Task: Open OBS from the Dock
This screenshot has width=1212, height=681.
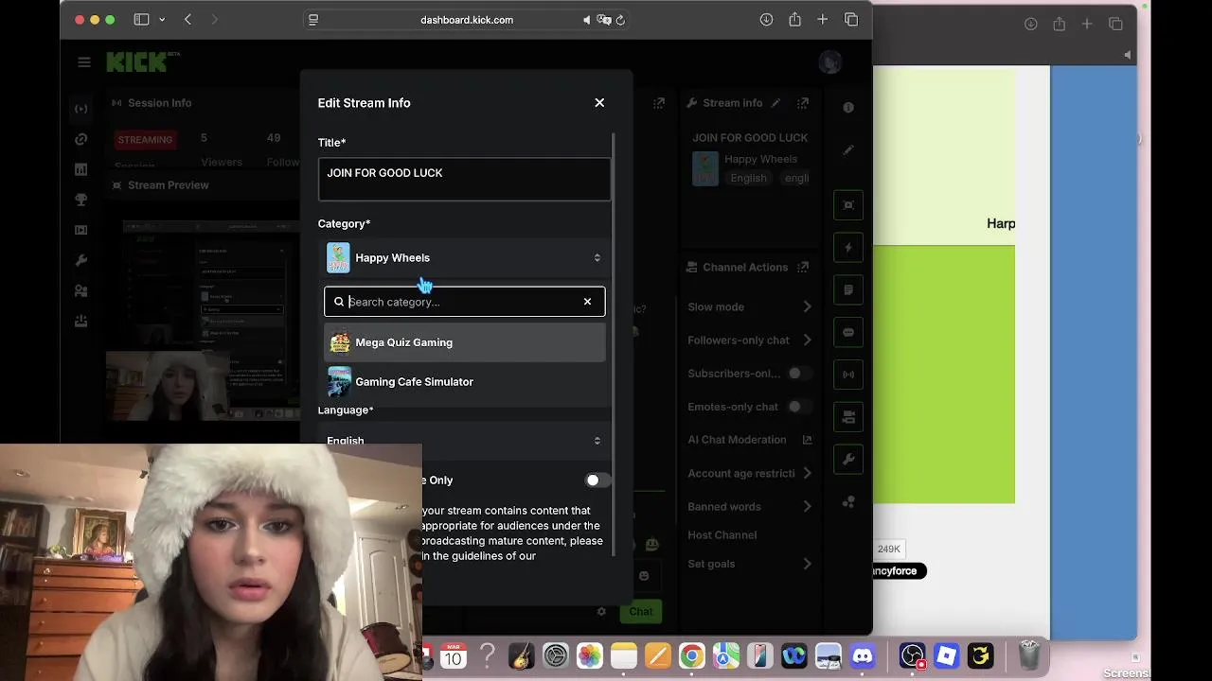Action: (912, 655)
